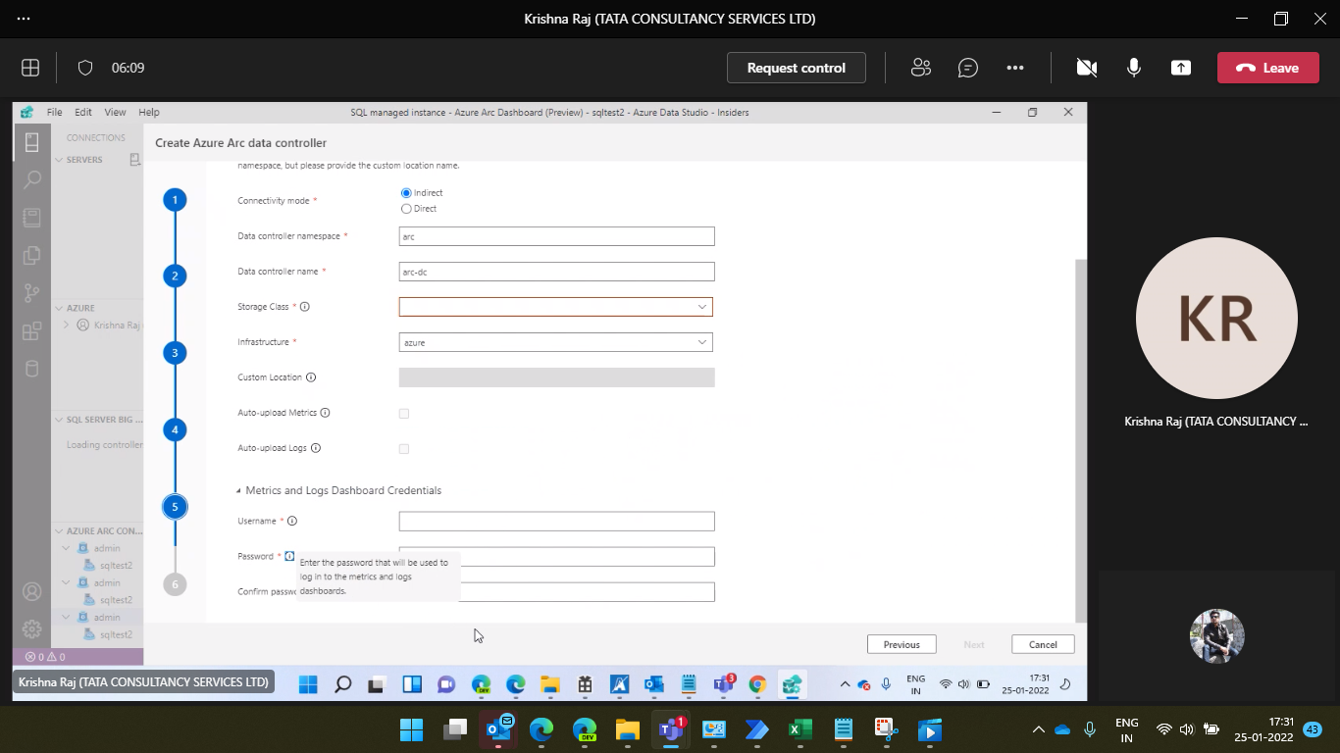This screenshot has height=753, width=1340.
Task: Click inside the Username input field
Action: coord(555,521)
